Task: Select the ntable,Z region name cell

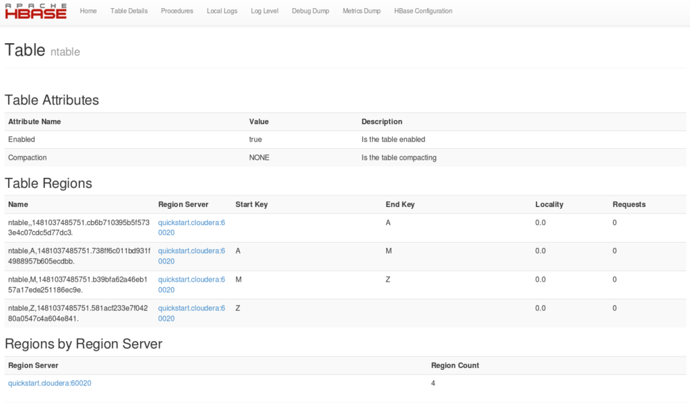Action: pos(79,313)
